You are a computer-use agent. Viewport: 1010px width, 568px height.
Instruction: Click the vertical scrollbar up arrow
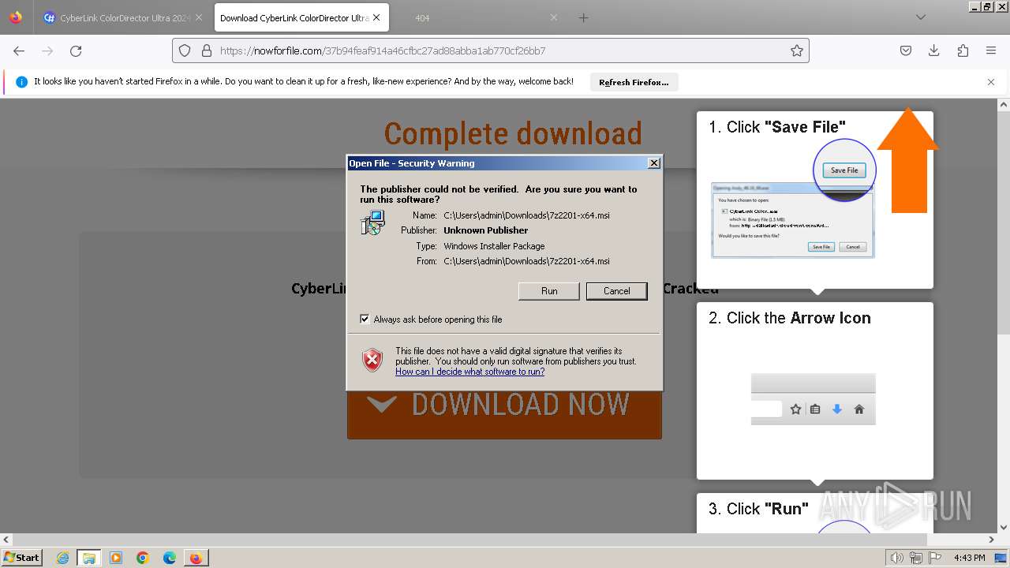(x=1004, y=104)
